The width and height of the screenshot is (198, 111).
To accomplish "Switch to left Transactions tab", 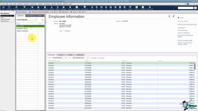I will tap(30, 16).
